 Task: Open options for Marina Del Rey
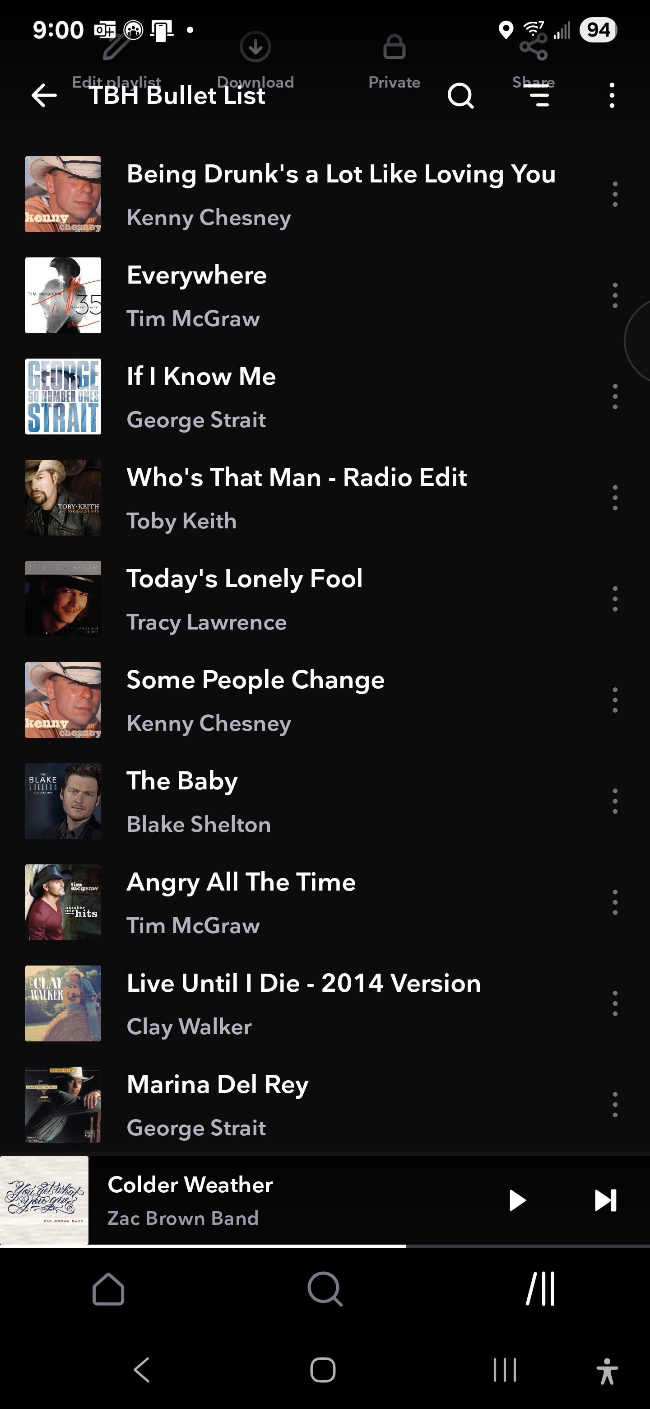(x=615, y=1104)
